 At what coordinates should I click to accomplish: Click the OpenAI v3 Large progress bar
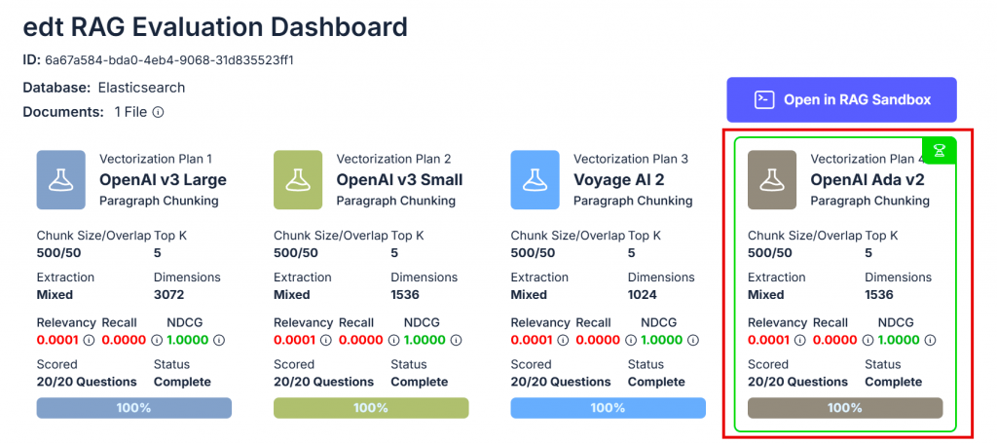click(x=134, y=408)
